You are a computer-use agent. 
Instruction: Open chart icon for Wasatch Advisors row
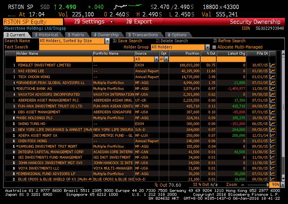click(x=272, y=95)
